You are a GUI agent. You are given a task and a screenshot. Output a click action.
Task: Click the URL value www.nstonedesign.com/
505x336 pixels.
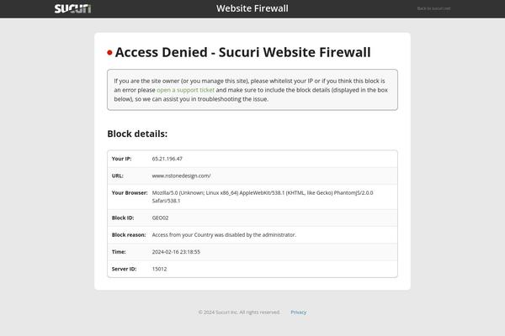click(181, 176)
